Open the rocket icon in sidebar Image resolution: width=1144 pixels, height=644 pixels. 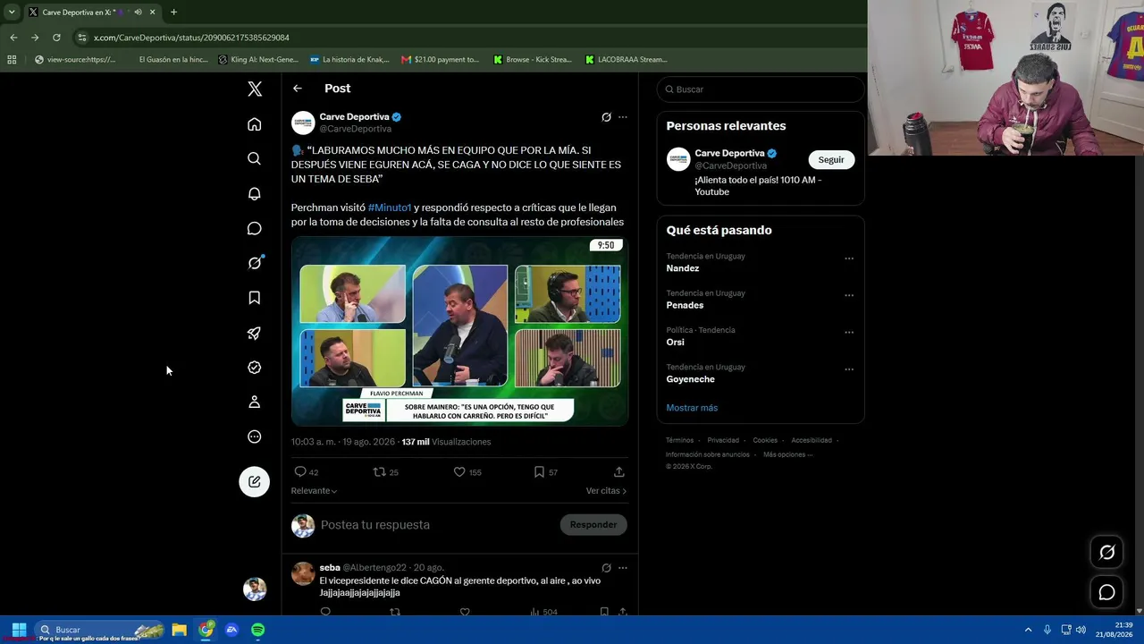(x=255, y=333)
